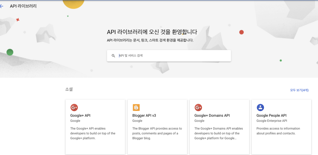Click the Blogger API v3 orange icon
Viewport: 318px width, 155px height.
(x=136, y=107)
